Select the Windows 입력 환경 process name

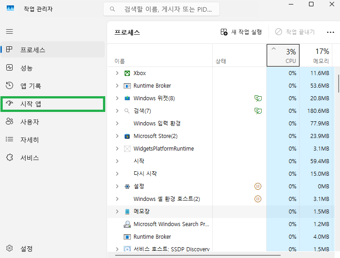pos(157,124)
